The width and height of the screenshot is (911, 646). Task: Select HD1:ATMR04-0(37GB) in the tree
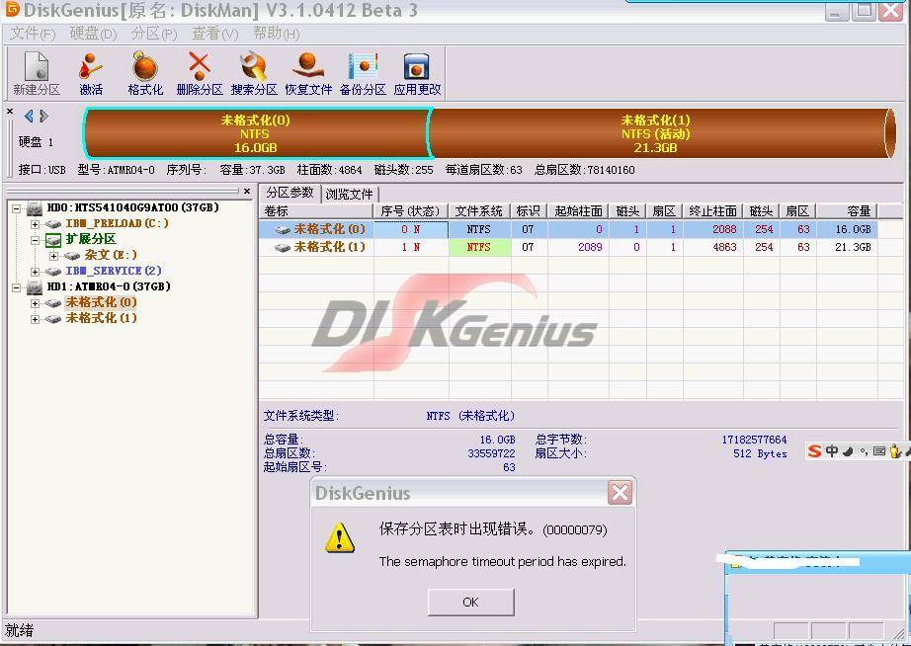(x=109, y=286)
